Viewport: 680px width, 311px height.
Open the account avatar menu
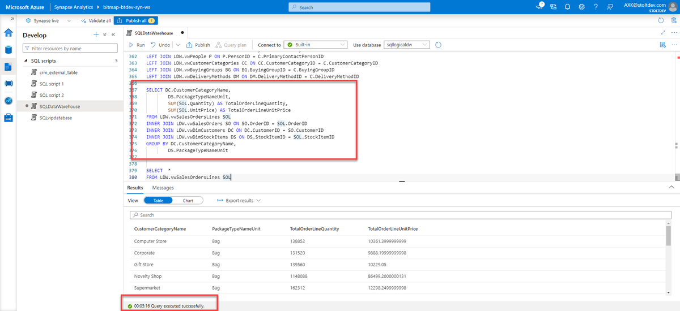[x=673, y=7]
